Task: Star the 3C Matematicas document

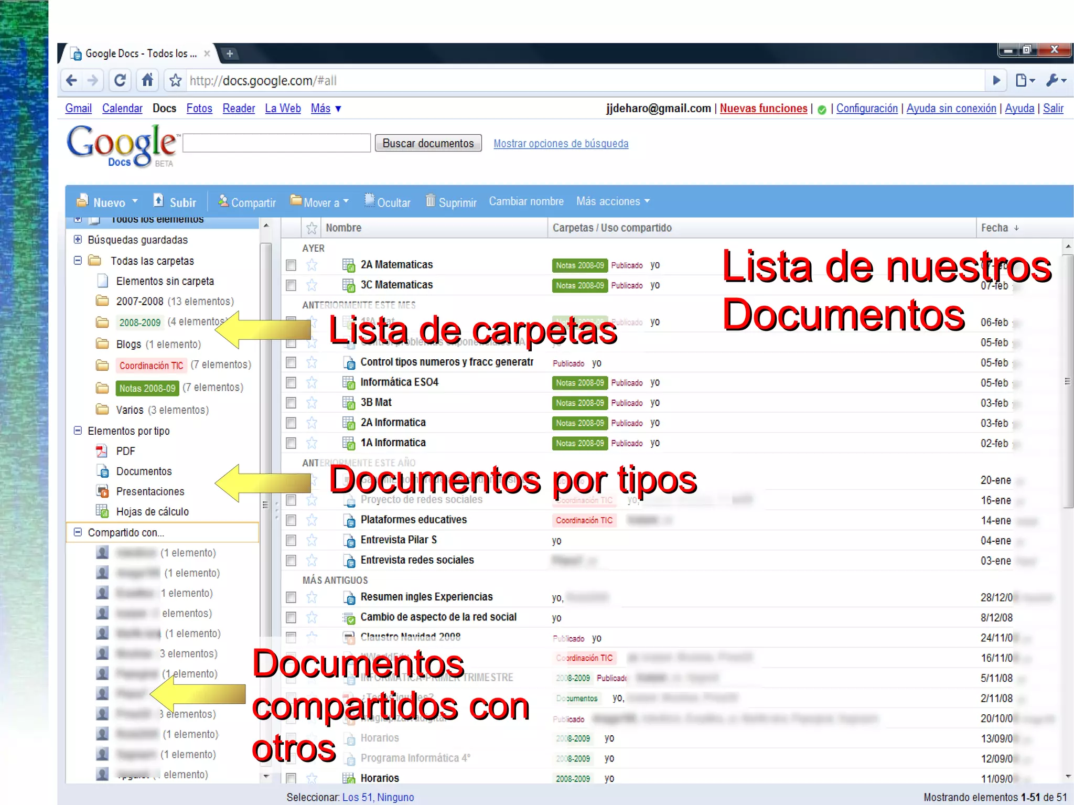Action: click(x=312, y=285)
